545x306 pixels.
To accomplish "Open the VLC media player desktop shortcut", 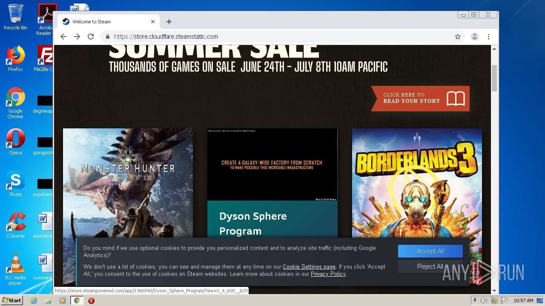I will [15, 269].
